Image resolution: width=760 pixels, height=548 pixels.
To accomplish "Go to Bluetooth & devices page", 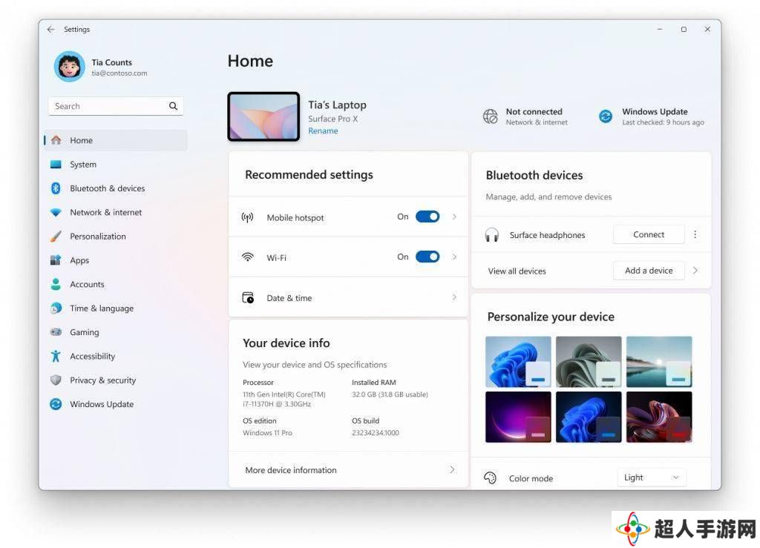I will pyautogui.click(x=116, y=188).
